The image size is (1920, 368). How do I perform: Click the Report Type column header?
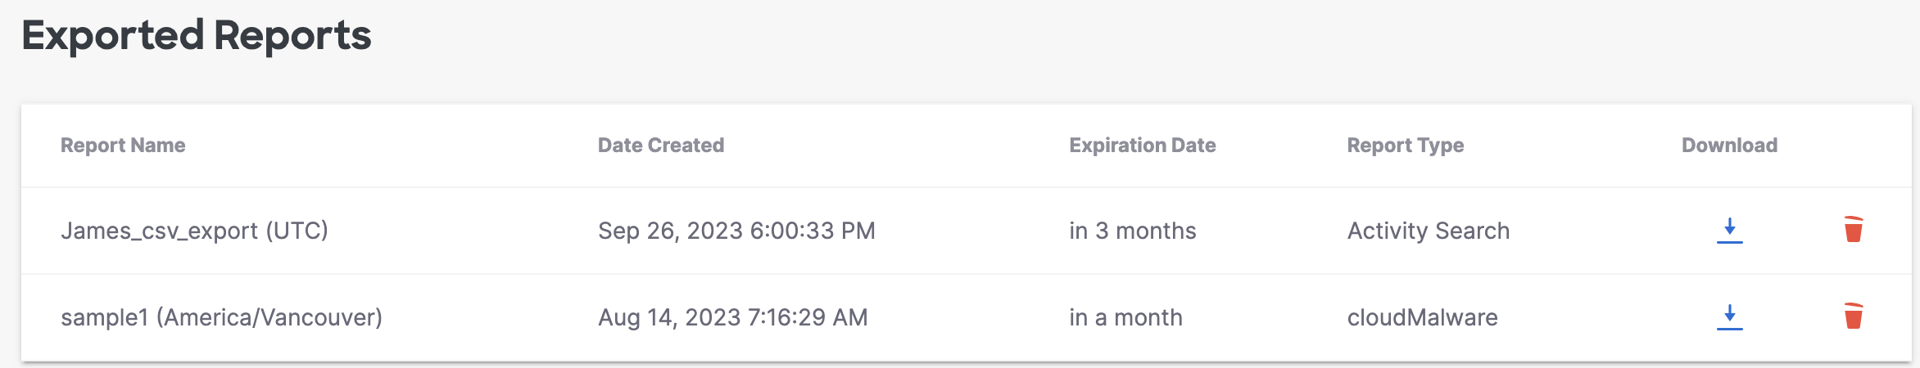1406,146
